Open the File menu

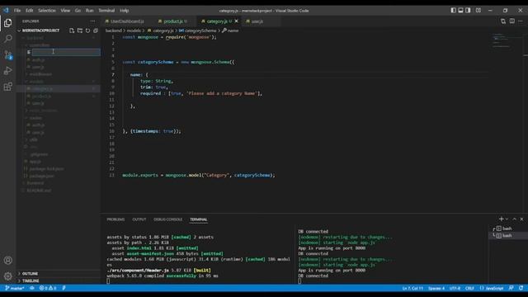click(17, 11)
